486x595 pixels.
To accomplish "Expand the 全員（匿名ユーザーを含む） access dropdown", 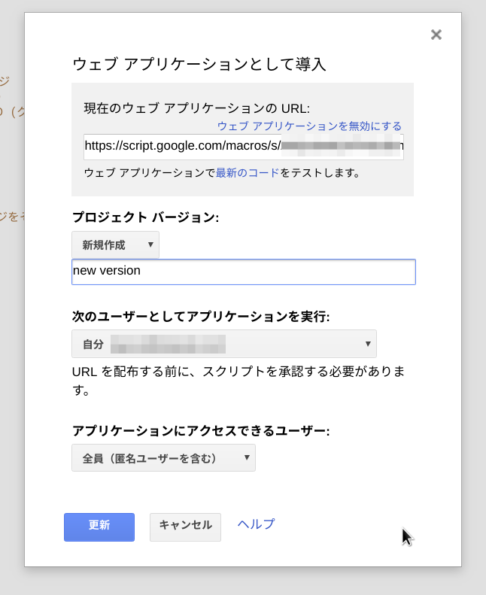I will pos(163,457).
